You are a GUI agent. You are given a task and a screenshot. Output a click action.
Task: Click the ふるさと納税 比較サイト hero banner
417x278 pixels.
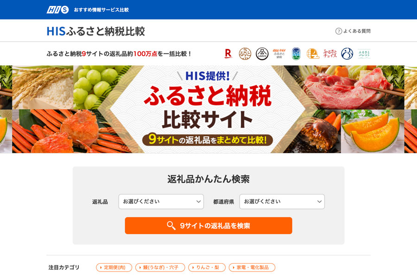(208, 109)
